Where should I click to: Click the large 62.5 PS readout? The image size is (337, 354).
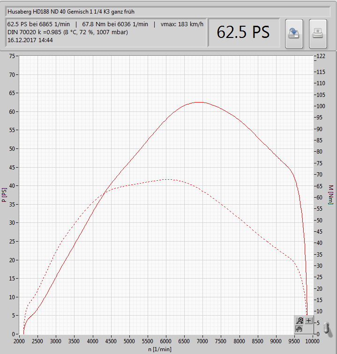tap(243, 32)
